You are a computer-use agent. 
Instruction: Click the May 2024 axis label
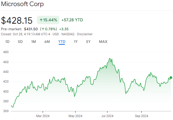pos(75,116)
